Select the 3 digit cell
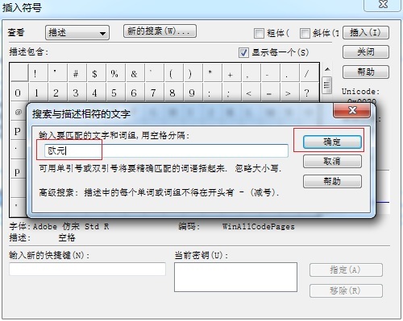Viewport: 403px width, 321px height. [x=77, y=92]
